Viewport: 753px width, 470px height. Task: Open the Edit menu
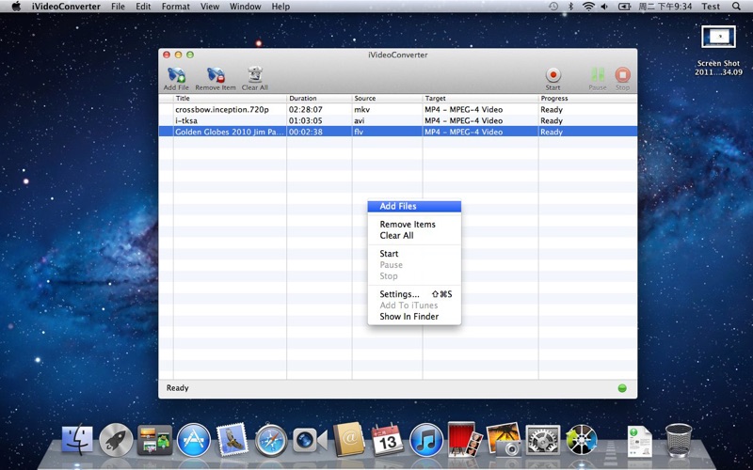[x=143, y=7]
